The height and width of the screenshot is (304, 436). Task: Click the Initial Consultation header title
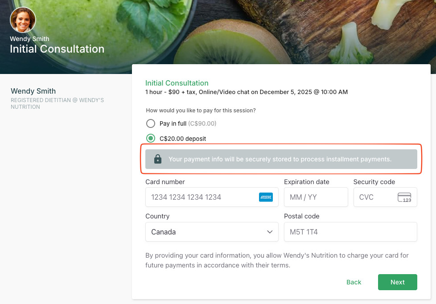point(57,49)
